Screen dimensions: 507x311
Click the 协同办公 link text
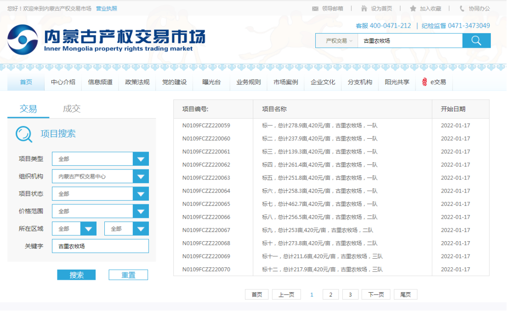(479, 9)
